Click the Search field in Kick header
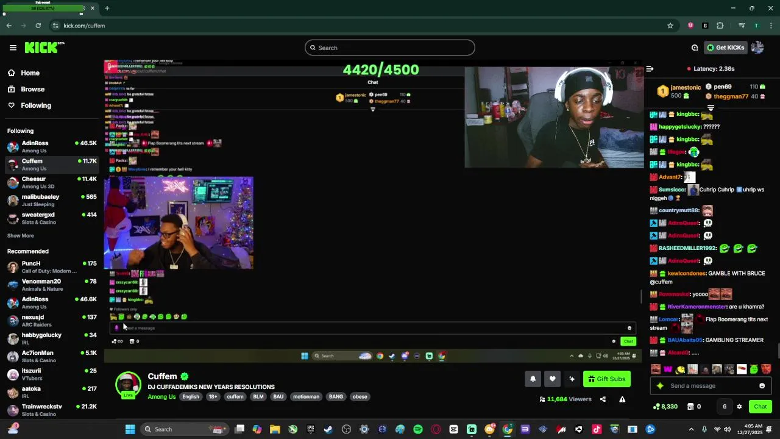The height and width of the screenshot is (439, 780). [390, 48]
